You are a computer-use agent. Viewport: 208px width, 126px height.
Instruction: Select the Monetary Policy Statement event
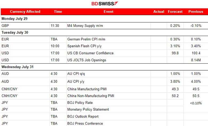88,109
